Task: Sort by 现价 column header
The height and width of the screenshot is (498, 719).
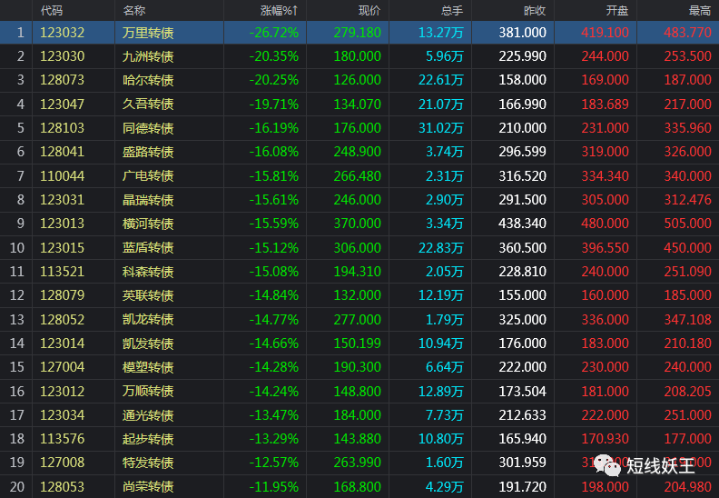Action: [x=369, y=11]
